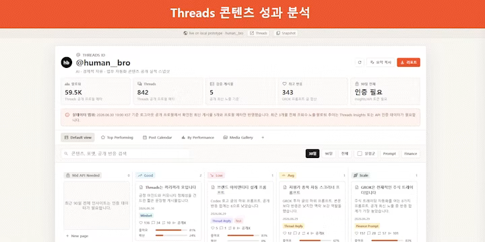
Task: Click the heart icon showing 136 likes
Action: click(141, 223)
